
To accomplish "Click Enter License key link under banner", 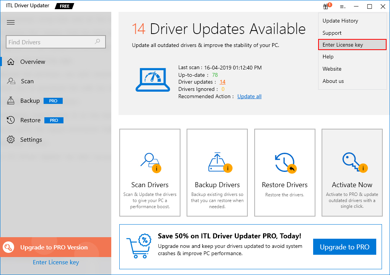I will pyautogui.click(x=56, y=262).
